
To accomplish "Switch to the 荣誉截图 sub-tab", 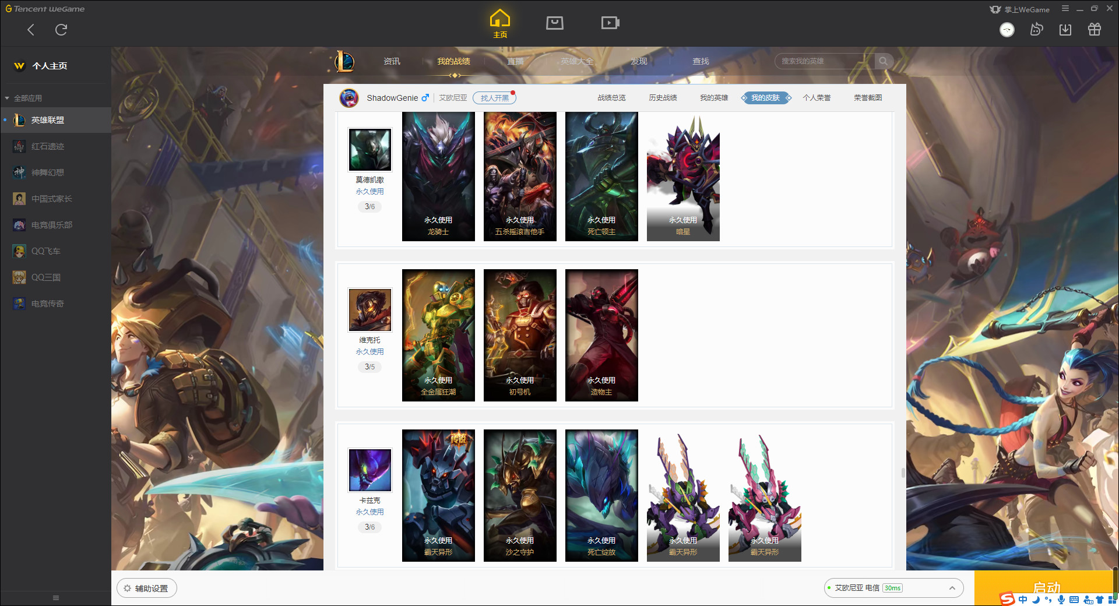I will click(x=868, y=98).
